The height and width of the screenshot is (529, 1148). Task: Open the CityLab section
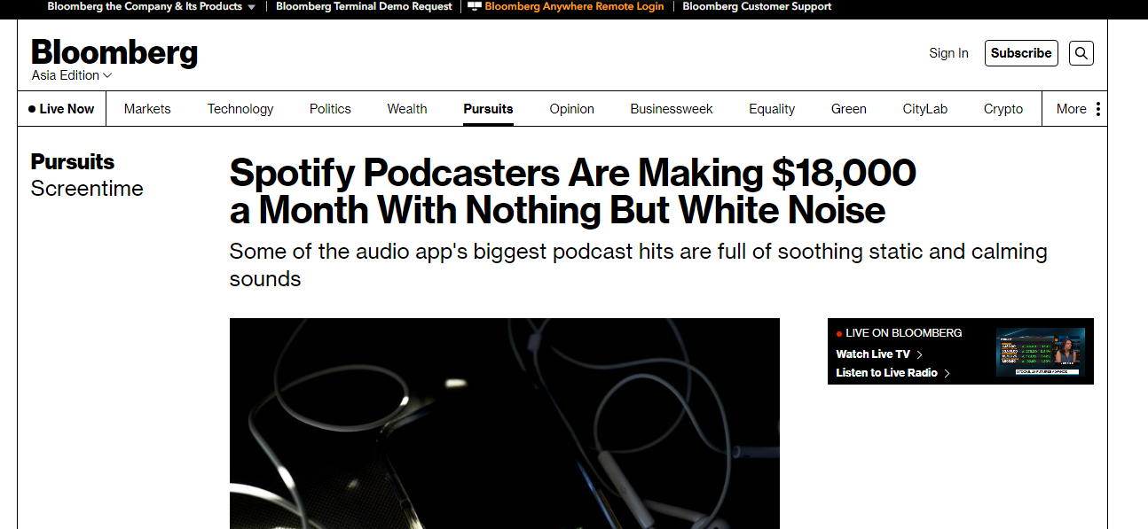pyautogui.click(x=925, y=109)
